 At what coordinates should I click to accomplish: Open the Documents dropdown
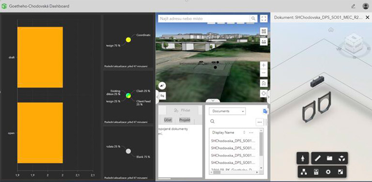[x=227, y=111]
